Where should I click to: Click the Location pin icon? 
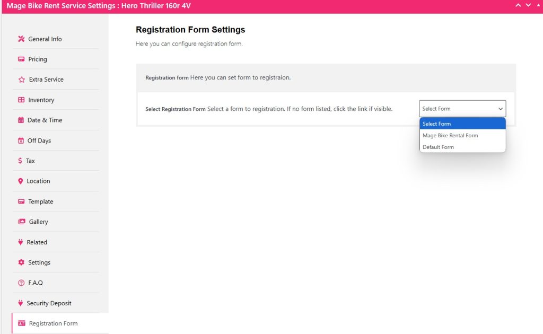(x=21, y=181)
